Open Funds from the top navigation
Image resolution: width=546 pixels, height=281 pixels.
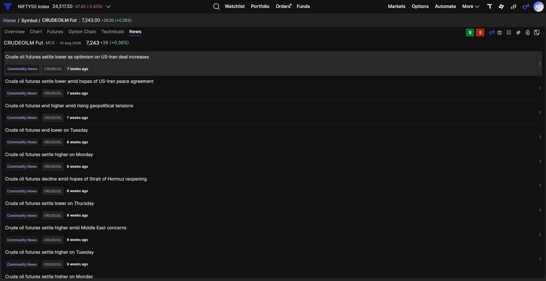[x=303, y=7]
